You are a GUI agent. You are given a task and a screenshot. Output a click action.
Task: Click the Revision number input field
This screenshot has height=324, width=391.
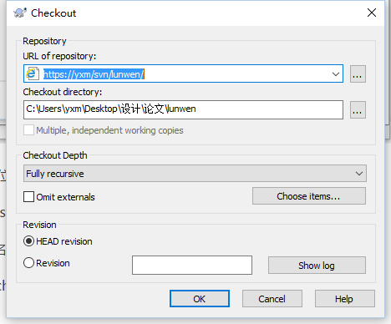(x=192, y=265)
